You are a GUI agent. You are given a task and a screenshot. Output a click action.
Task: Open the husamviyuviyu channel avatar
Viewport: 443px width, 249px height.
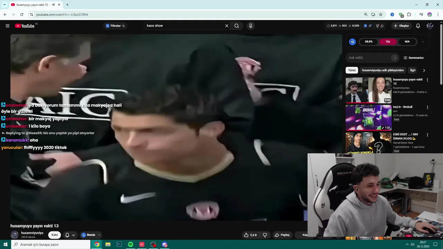click(x=15, y=235)
